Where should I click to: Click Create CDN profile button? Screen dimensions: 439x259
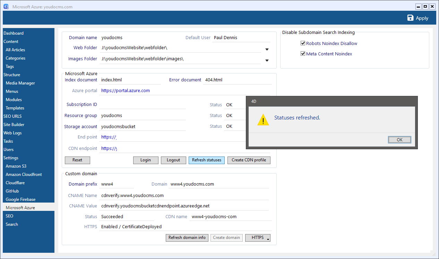pyautogui.click(x=249, y=160)
